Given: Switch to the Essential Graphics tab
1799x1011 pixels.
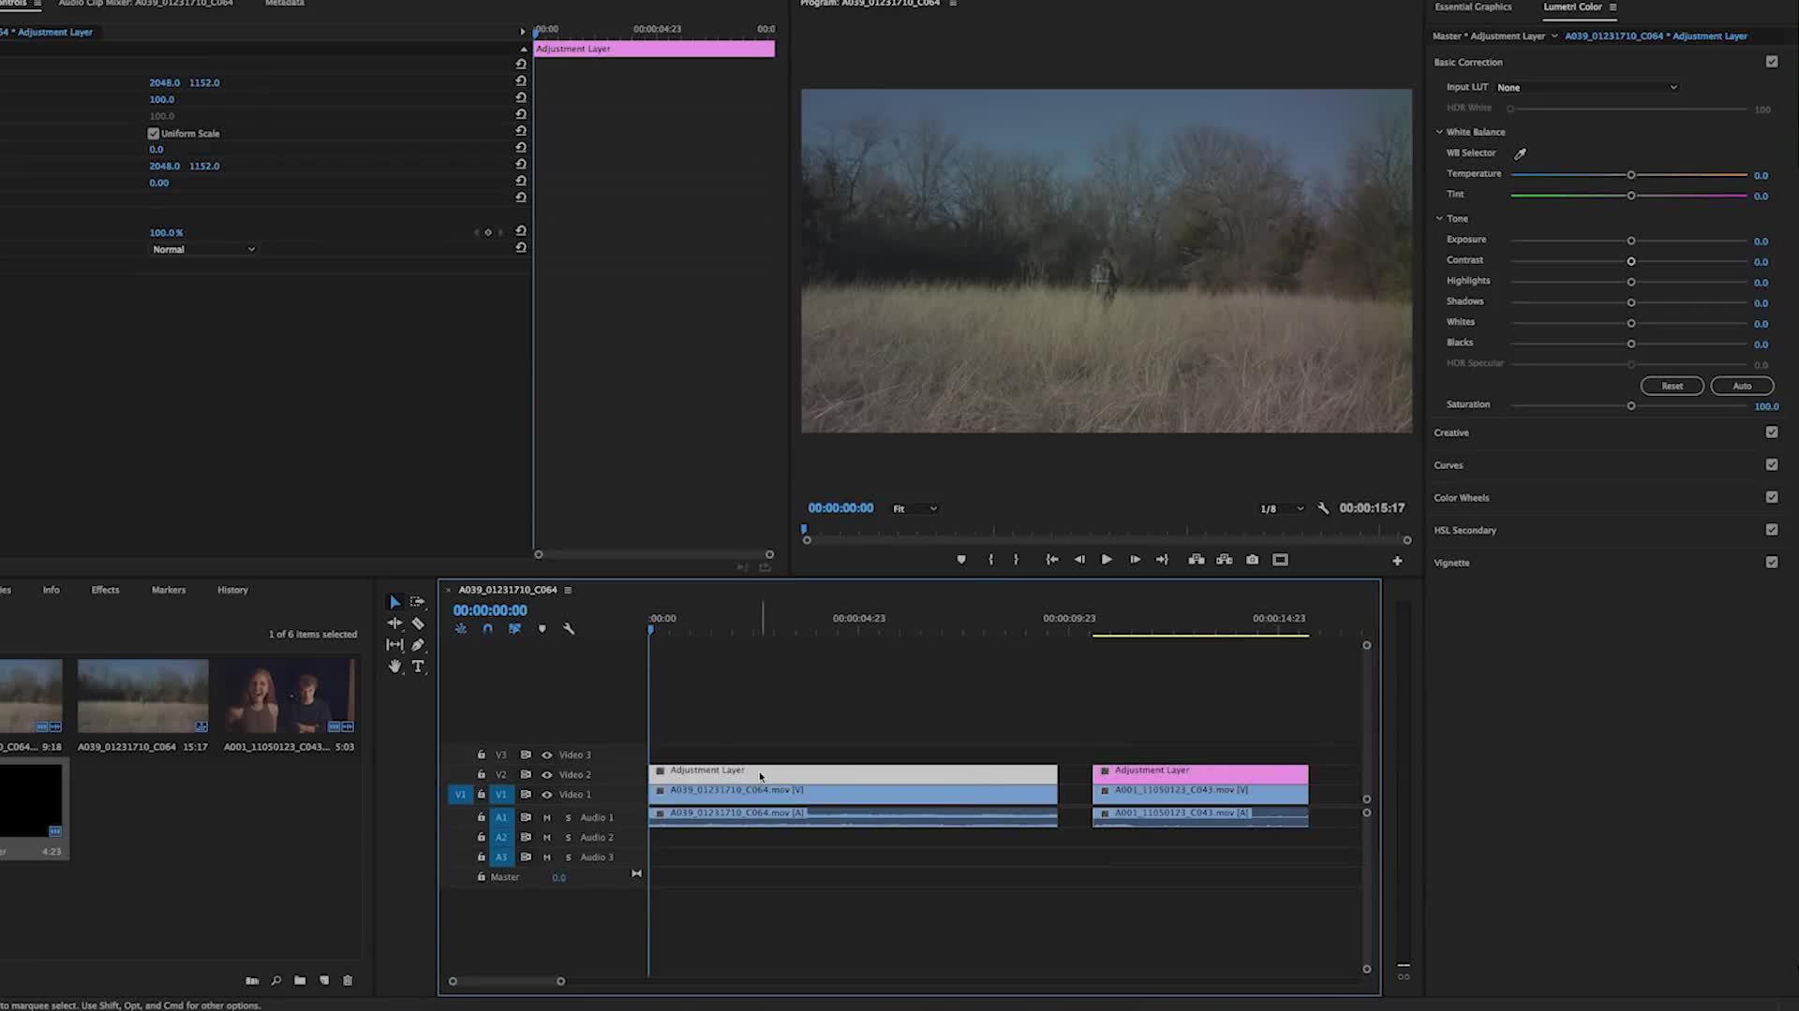Looking at the screenshot, I should point(1473,7).
